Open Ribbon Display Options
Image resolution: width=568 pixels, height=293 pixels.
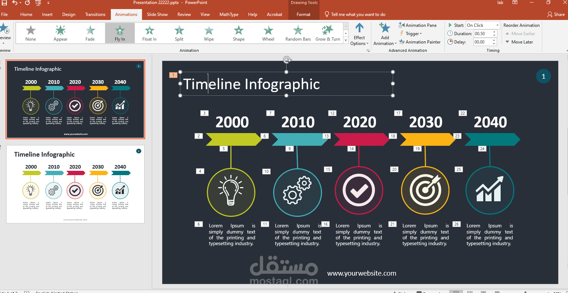[515, 3]
